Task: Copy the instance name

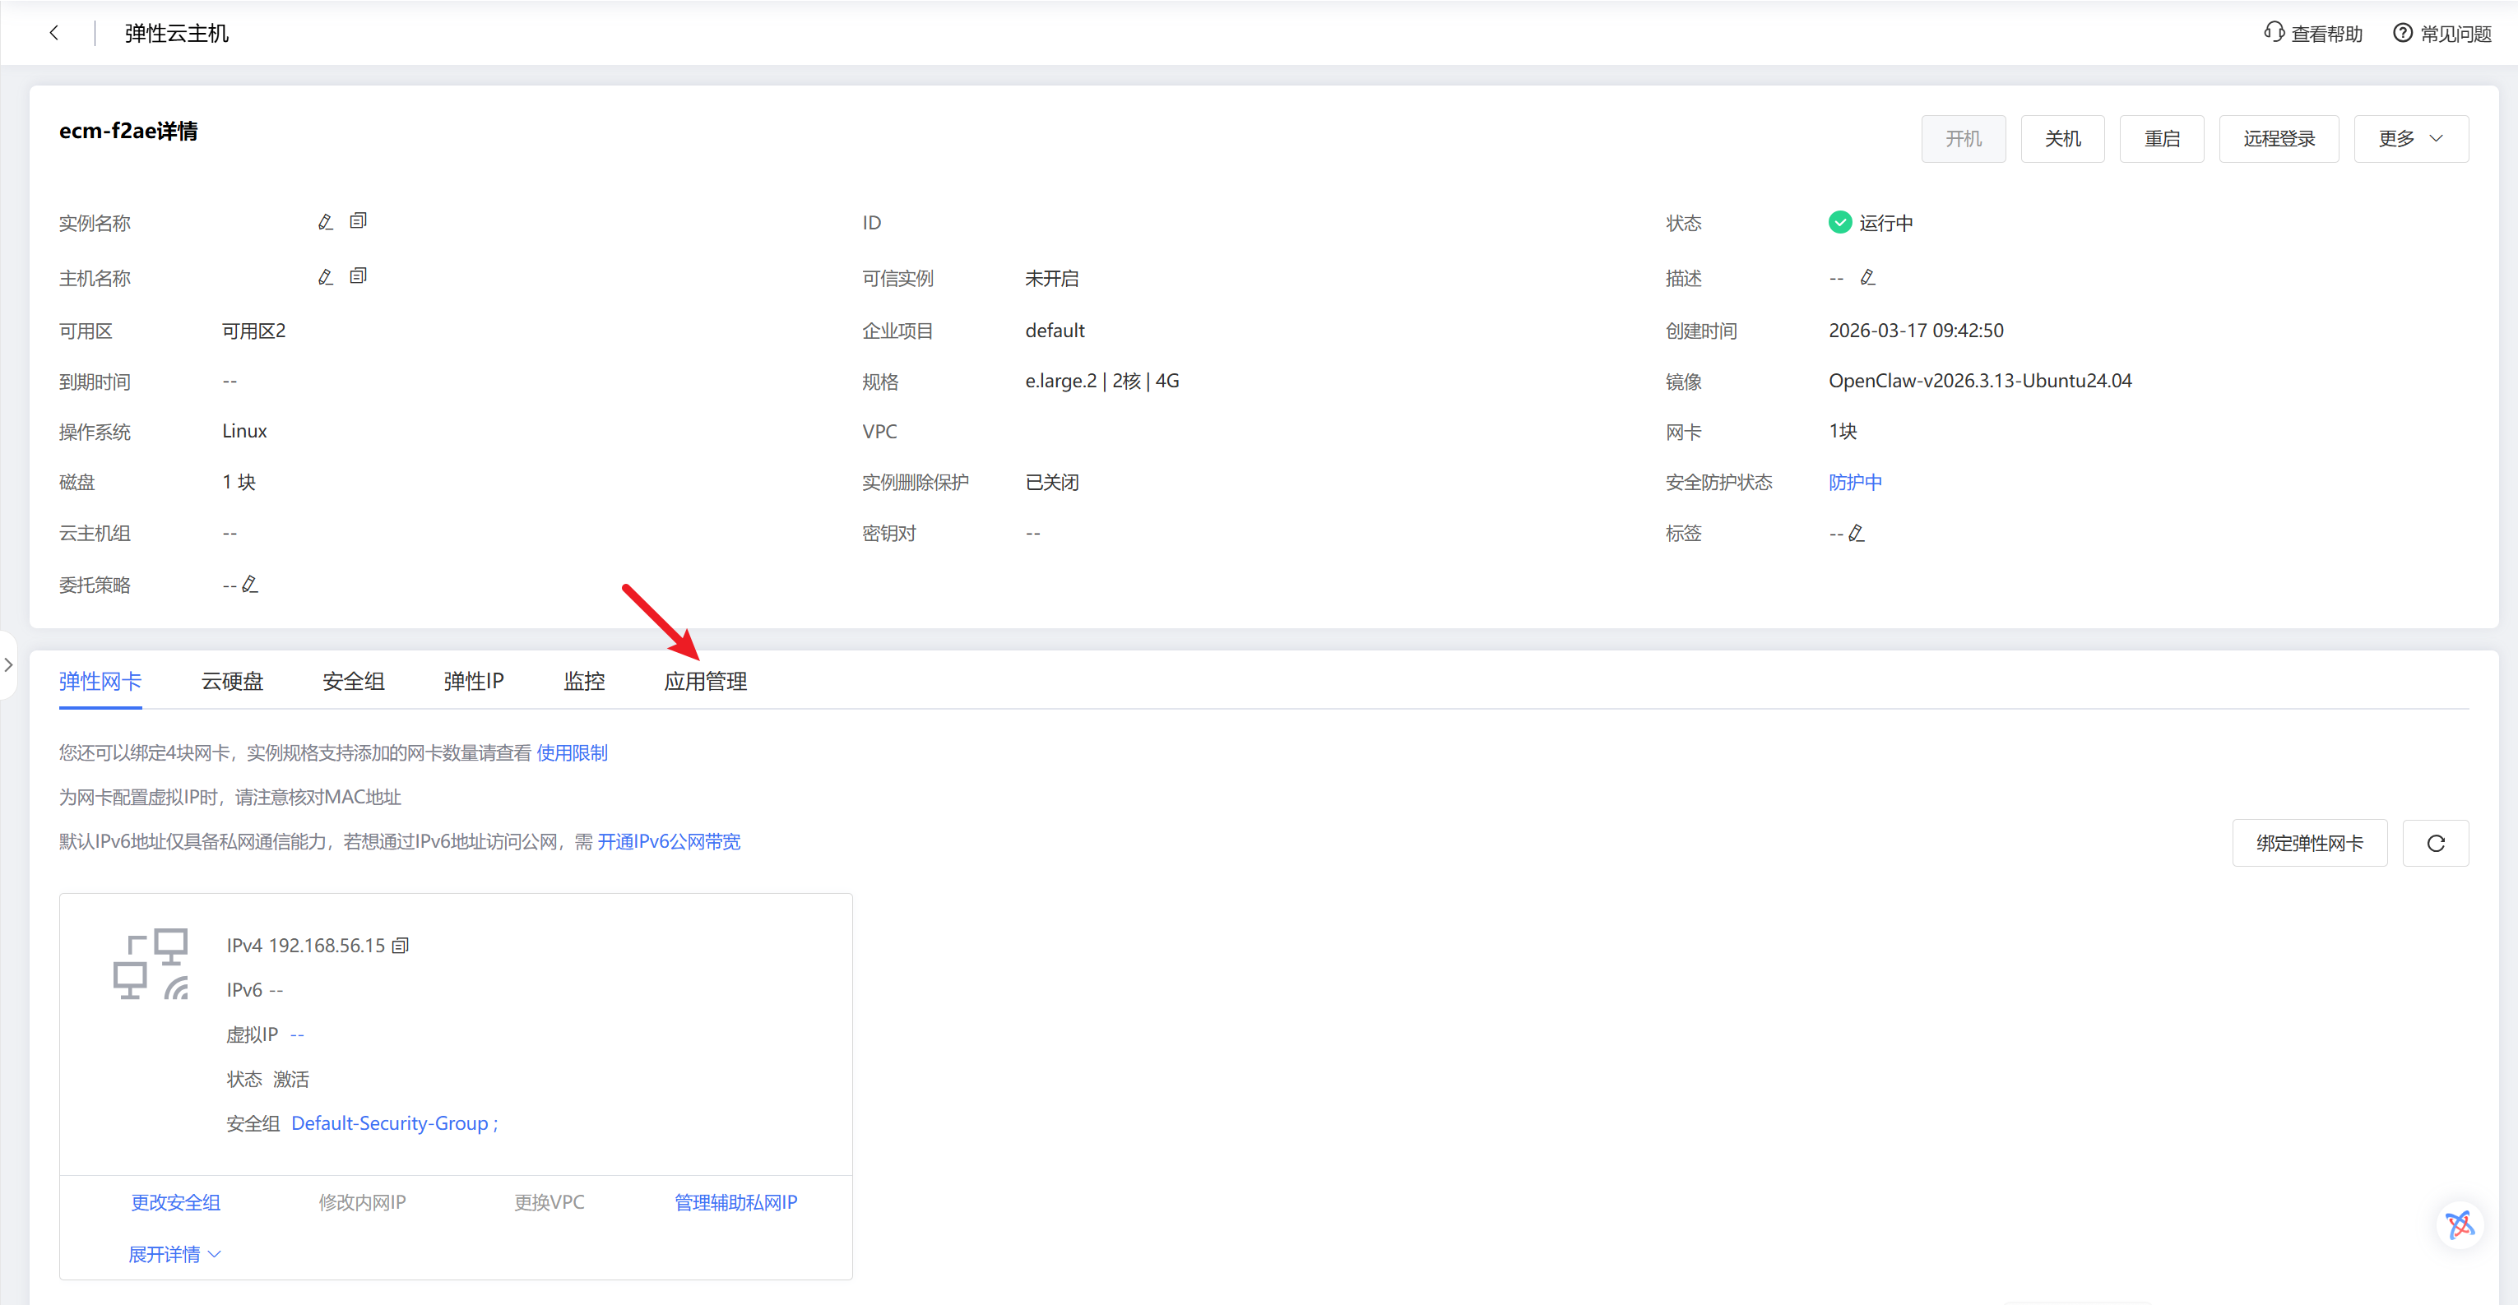Action: (x=358, y=220)
